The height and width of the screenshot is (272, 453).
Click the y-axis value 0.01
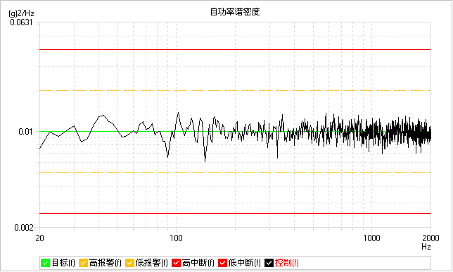[26, 132]
